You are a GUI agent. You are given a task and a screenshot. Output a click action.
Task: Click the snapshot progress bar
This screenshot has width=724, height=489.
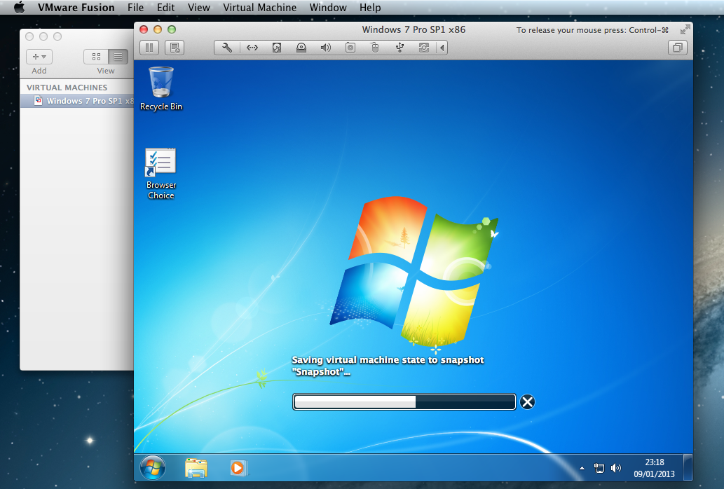404,401
